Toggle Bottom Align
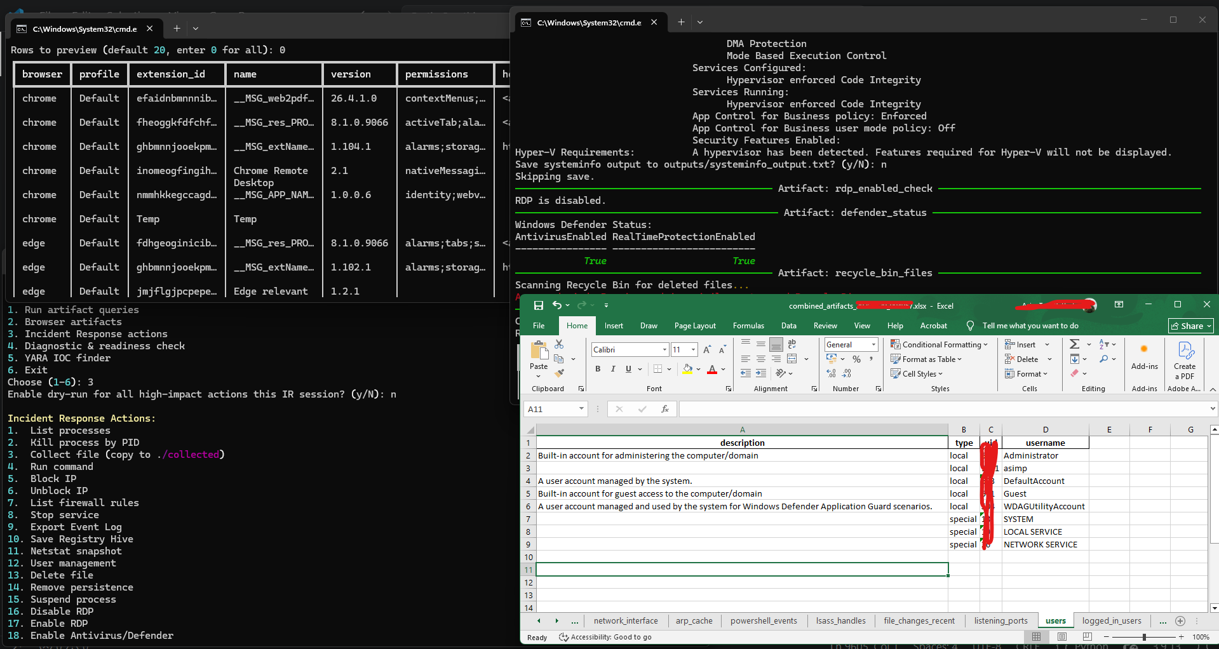This screenshot has height=649, width=1219. click(x=776, y=344)
